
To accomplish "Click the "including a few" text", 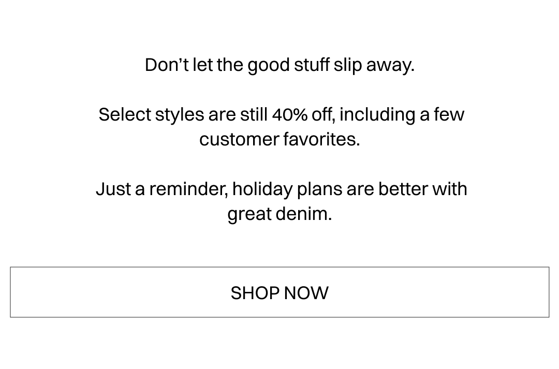I will (402, 114).
